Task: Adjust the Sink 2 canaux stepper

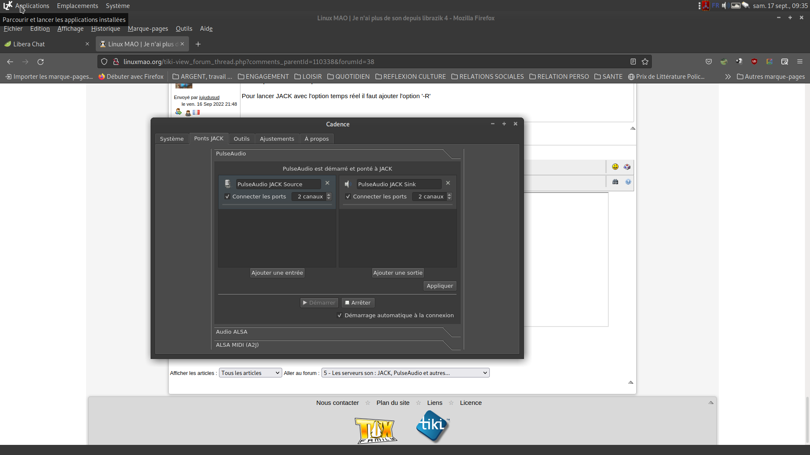Action: 449,197
